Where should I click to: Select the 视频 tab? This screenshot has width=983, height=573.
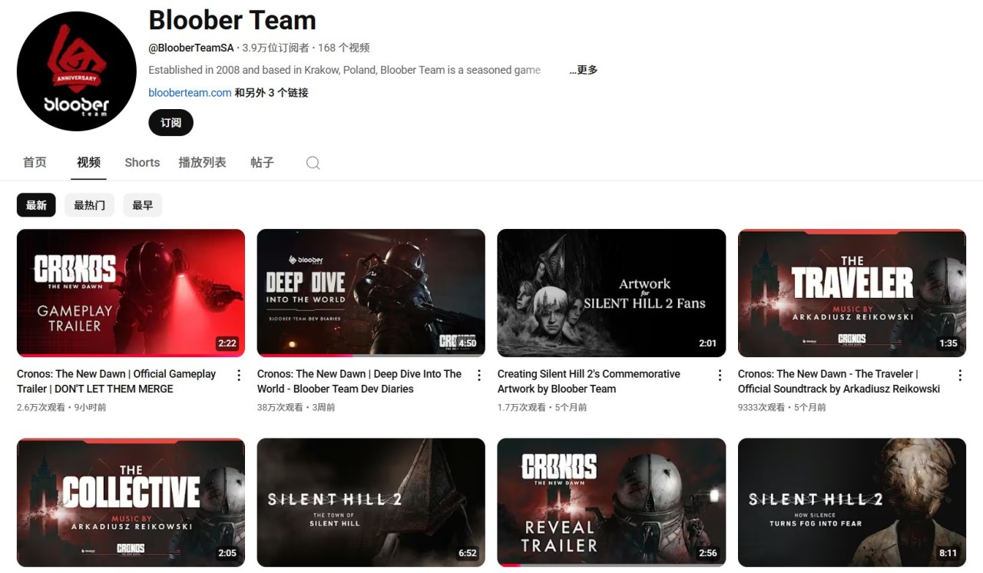pyautogui.click(x=88, y=163)
